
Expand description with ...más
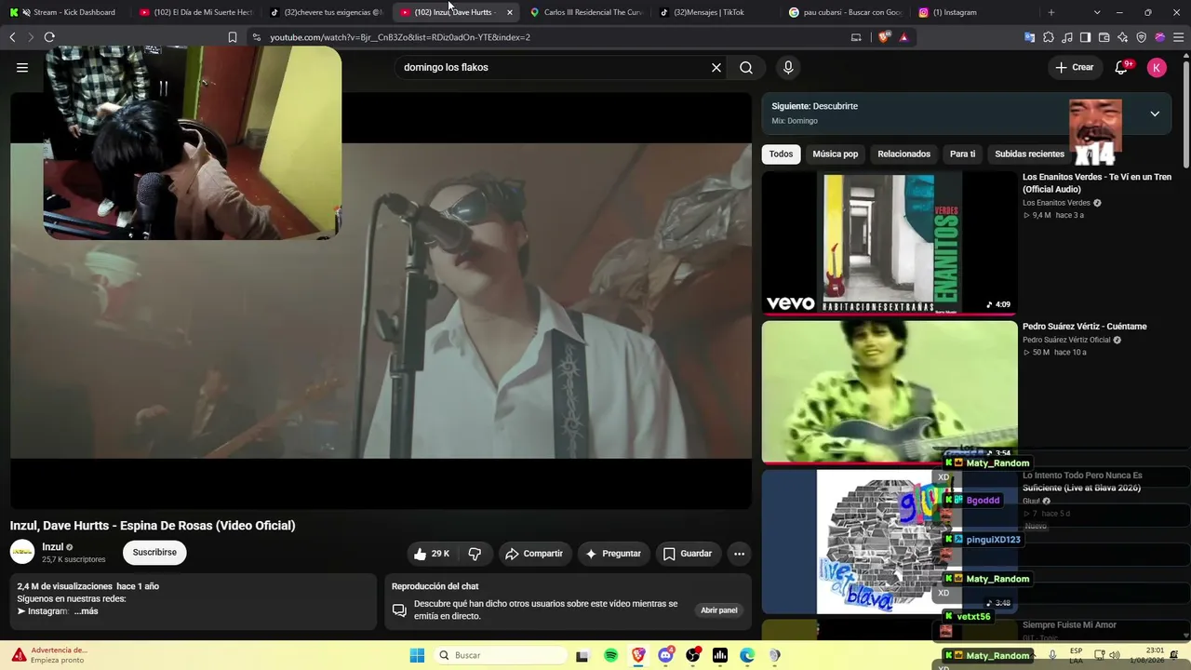click(87, 611)
